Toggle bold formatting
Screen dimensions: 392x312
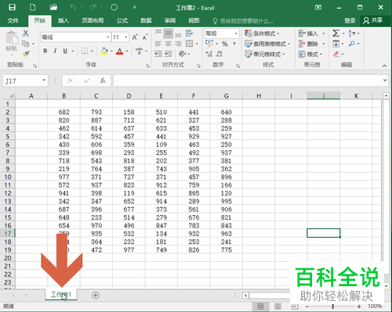click(x=45, y=51)
